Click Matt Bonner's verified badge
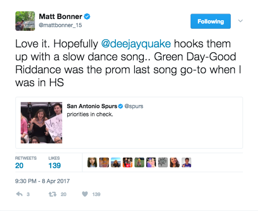The width and height of the screenshot is (258, 211). coord(87,17)
